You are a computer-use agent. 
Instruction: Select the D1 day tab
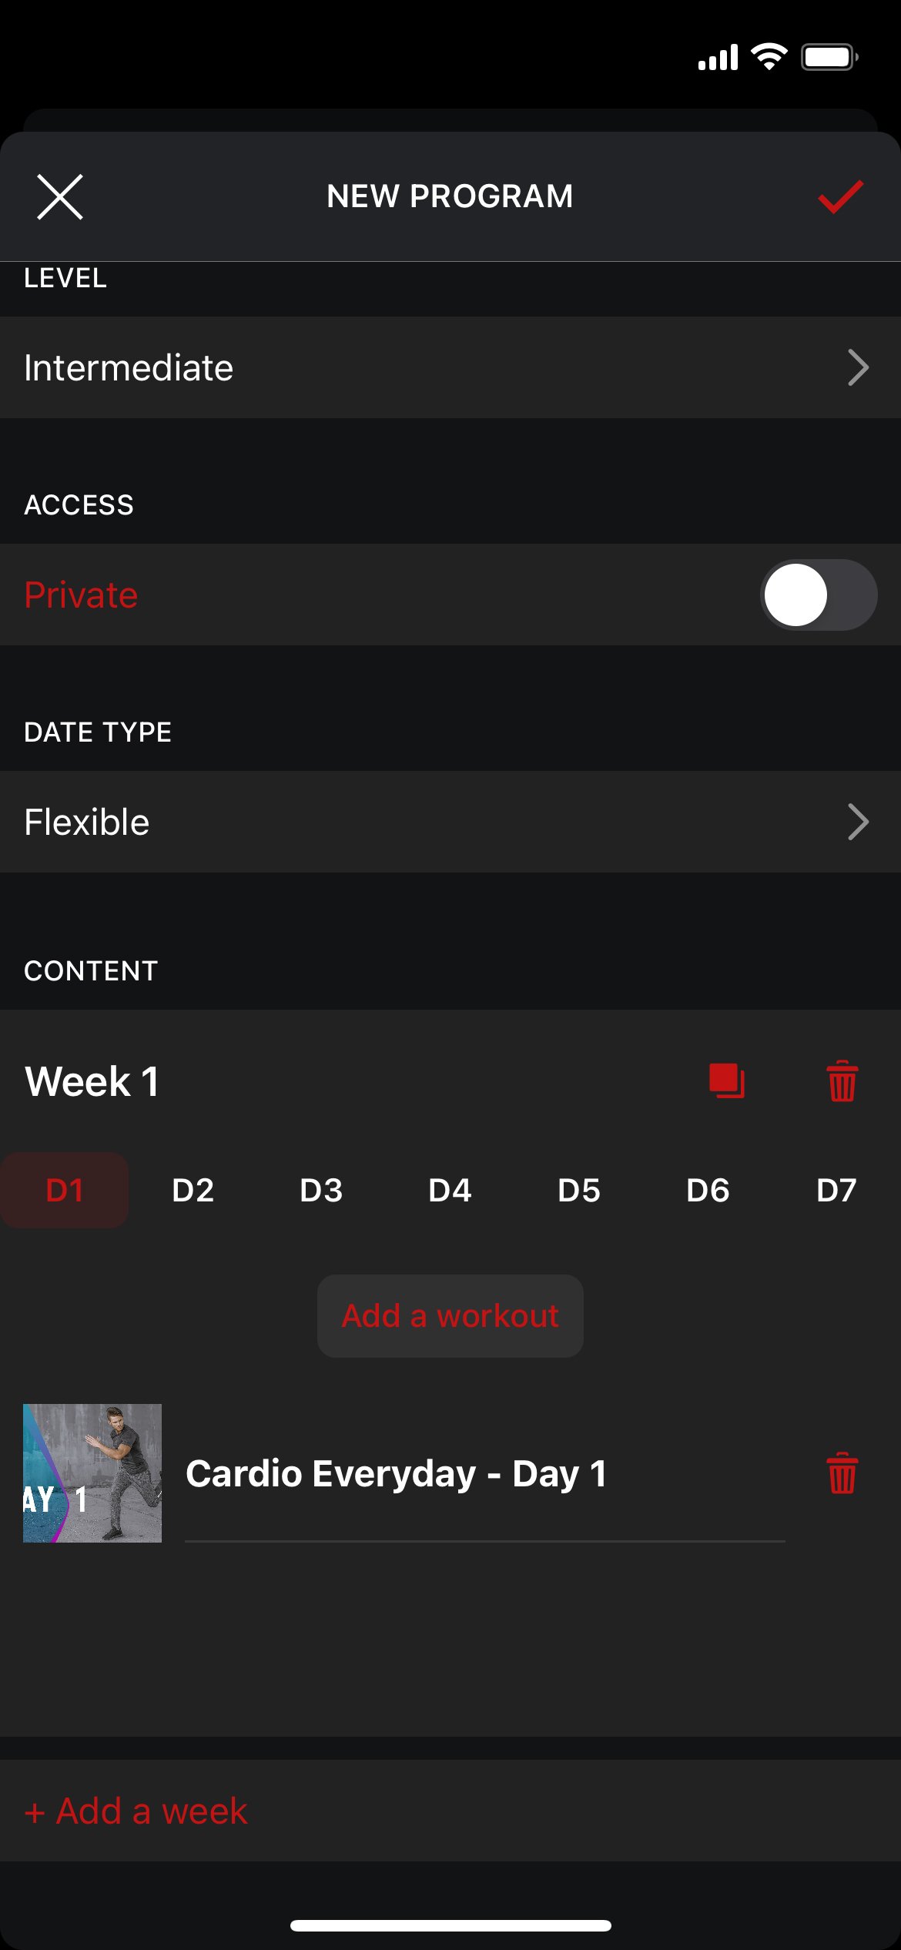[65, 1191]
